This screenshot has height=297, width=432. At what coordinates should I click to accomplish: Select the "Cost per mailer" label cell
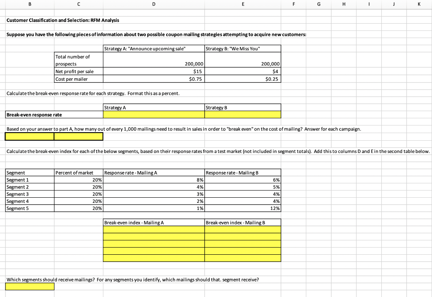pyautogui.click(x=78, y=79)
